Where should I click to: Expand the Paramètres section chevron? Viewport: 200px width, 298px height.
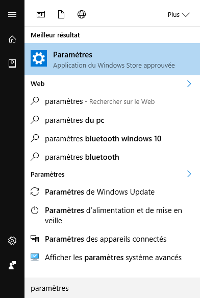click(189, 174)
